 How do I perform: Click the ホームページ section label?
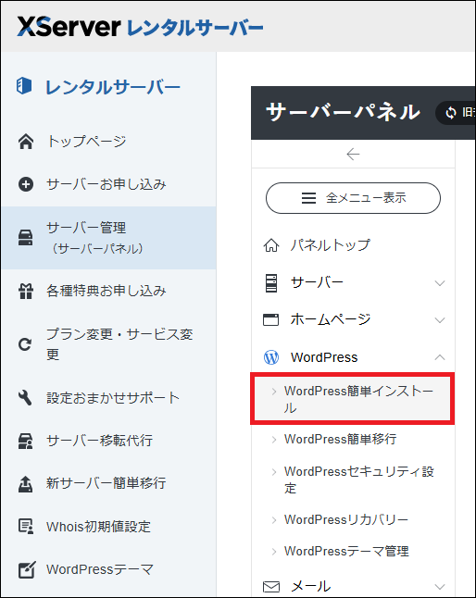click(x=331, y=319)
